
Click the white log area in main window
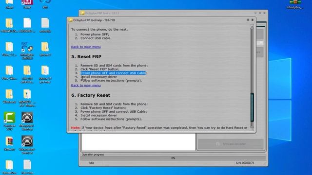point(138,142)
